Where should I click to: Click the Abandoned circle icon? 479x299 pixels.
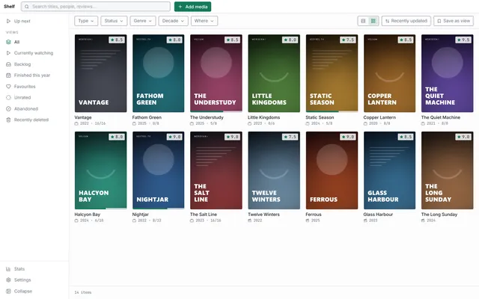8,108
